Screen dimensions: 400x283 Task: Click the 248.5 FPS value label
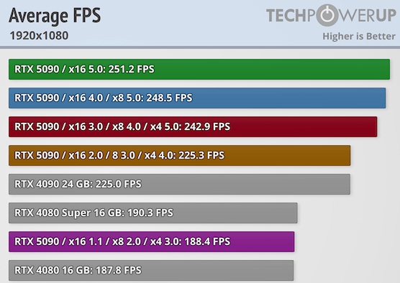pyautogui.click(x=169, y=98)
